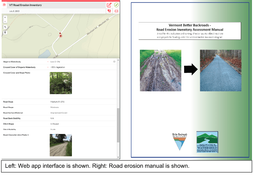The image size is (254, 175).
Task: Select the 'Road Slope' field label
Action: [8, 102]
